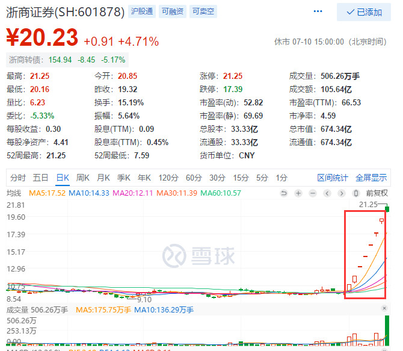Viewport: 403px width, 351px height.
Task: Toggle the candlestick style icon
Action: tap(355, 193)
